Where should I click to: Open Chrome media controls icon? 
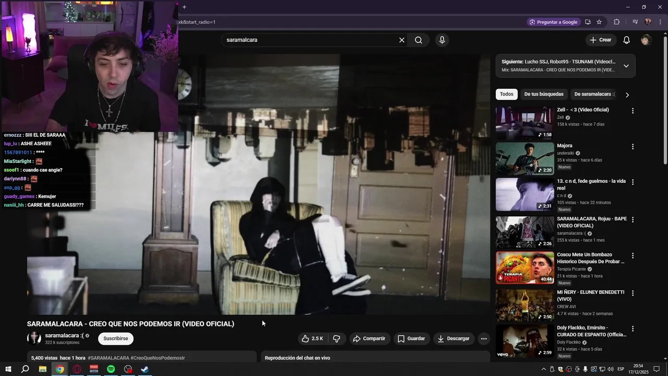pos(635,22)
